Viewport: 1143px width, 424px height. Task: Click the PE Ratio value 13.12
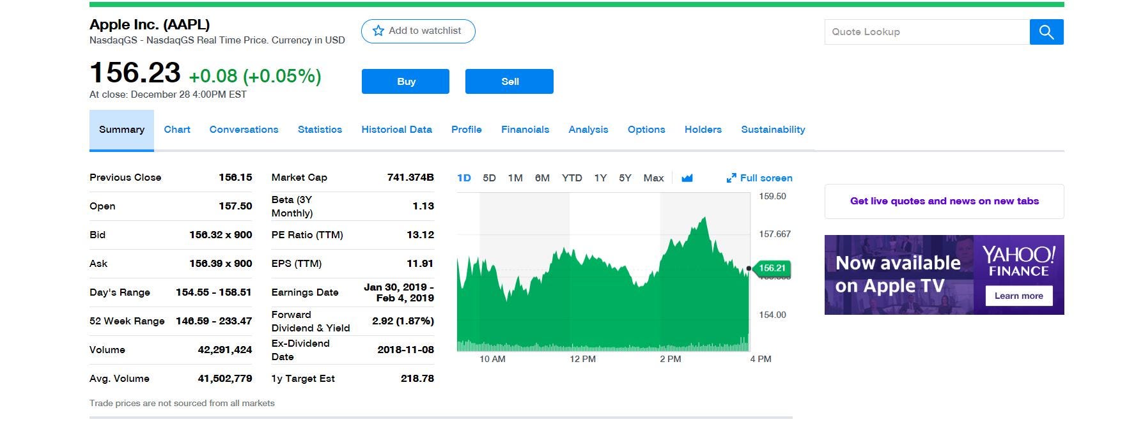[420, 235]
